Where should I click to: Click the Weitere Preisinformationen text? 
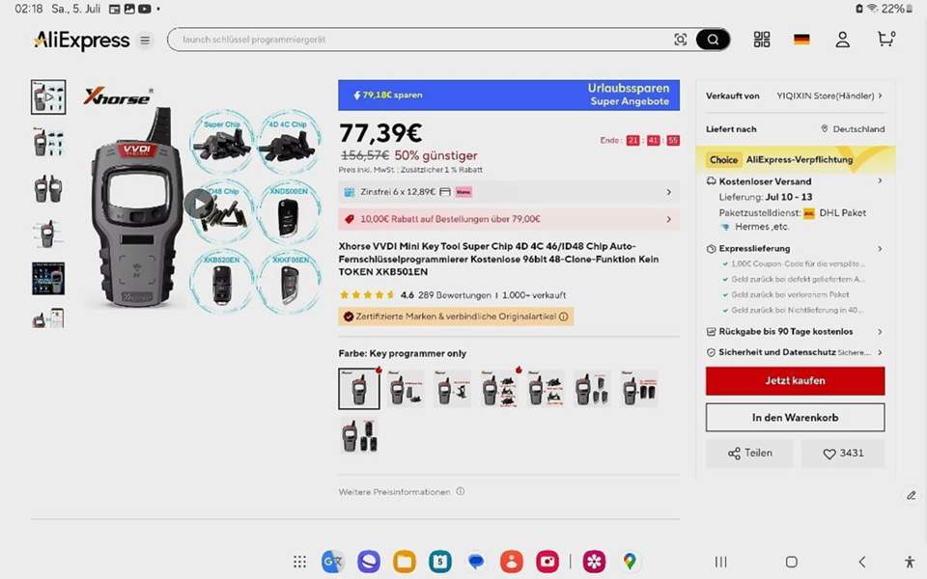click(x=394, y=491)
